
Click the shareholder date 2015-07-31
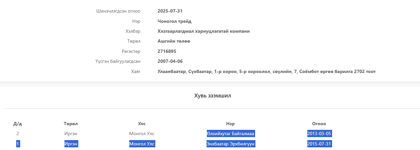coord(319,144)
